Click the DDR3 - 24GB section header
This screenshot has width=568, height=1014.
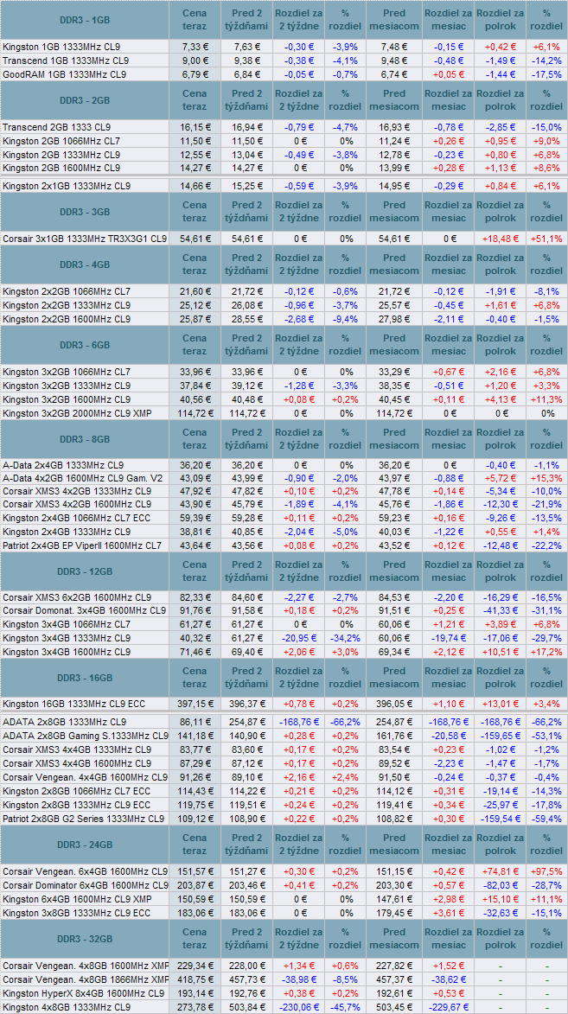85,845
